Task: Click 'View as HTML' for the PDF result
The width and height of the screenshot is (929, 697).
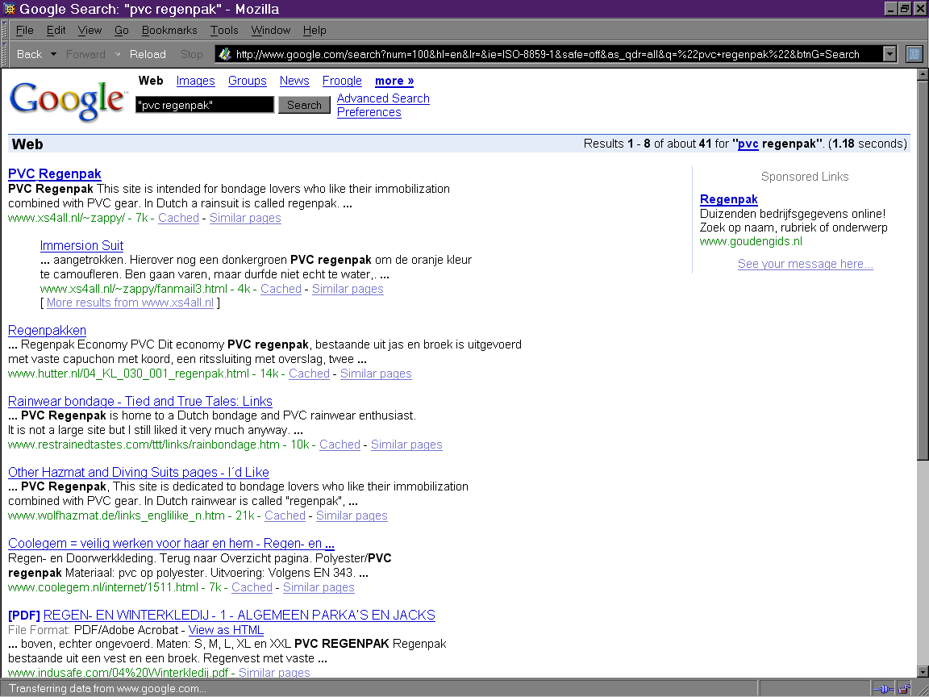Action: tap(226, 630)
